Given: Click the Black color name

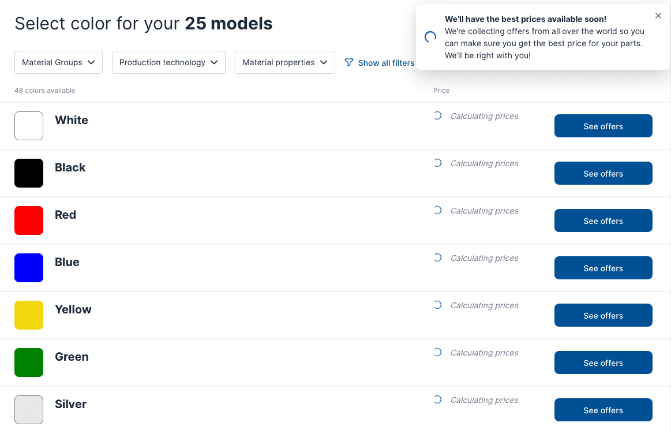Looking at the screenshot, I should pyautogui.click(x=70, y=167).
